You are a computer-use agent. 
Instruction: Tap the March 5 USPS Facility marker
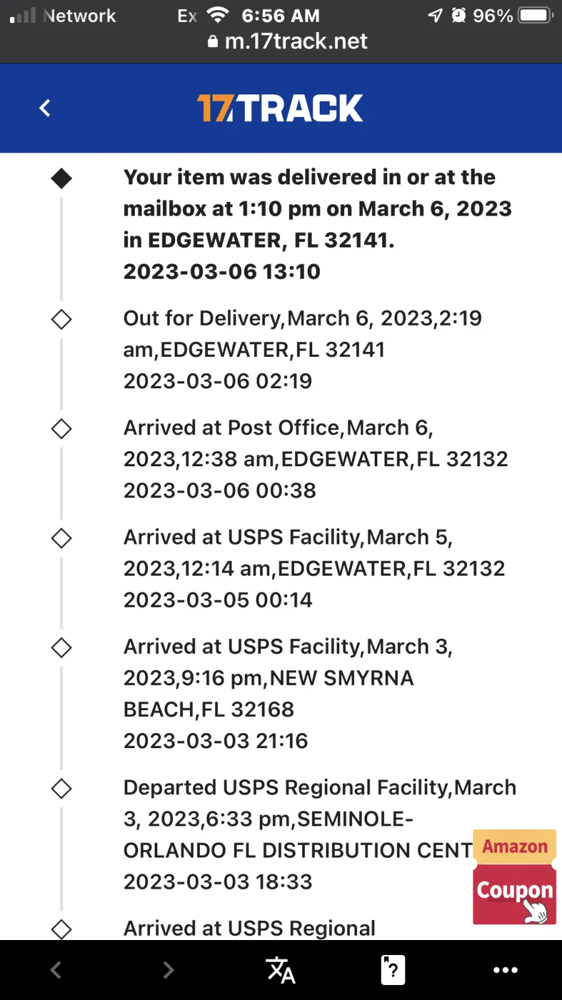click(x=61, y=538)
